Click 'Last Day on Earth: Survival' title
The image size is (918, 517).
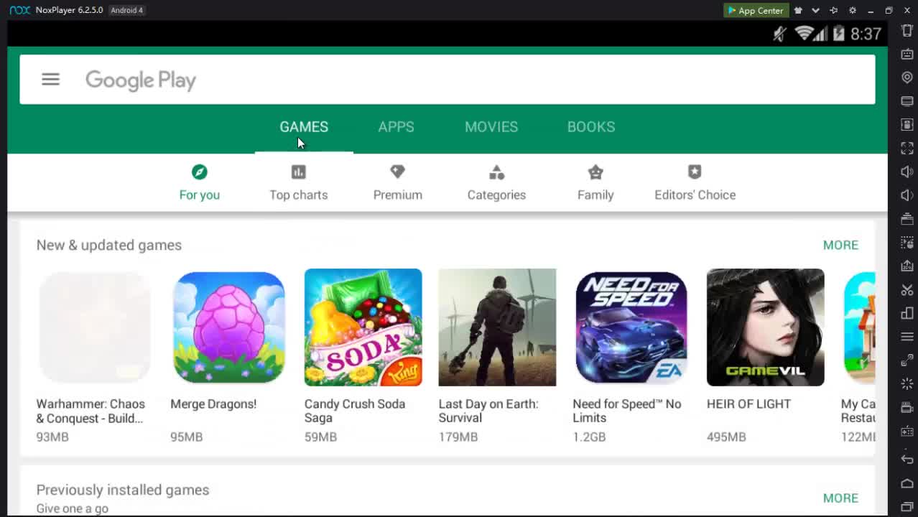488,411
